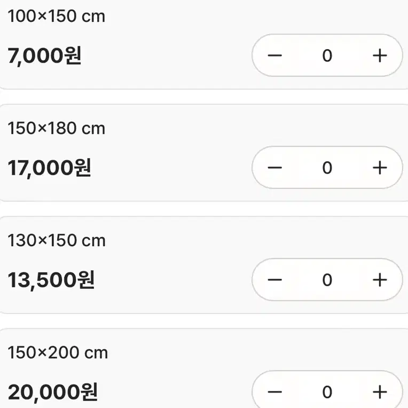Select quantity field of 150×180 cm row
This screenshot has width=408, height=408.
tap(327, 168)
